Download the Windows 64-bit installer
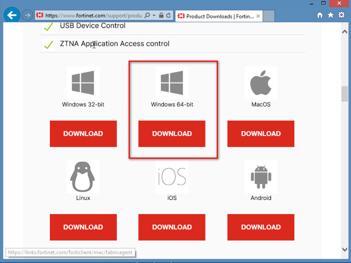Image resolution: width=351 pixels, height=263 pixels. (172, 134)
